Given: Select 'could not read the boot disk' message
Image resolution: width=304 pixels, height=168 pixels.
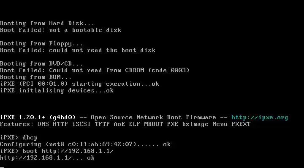Looking at the screenshot, I should pos(102,50).
